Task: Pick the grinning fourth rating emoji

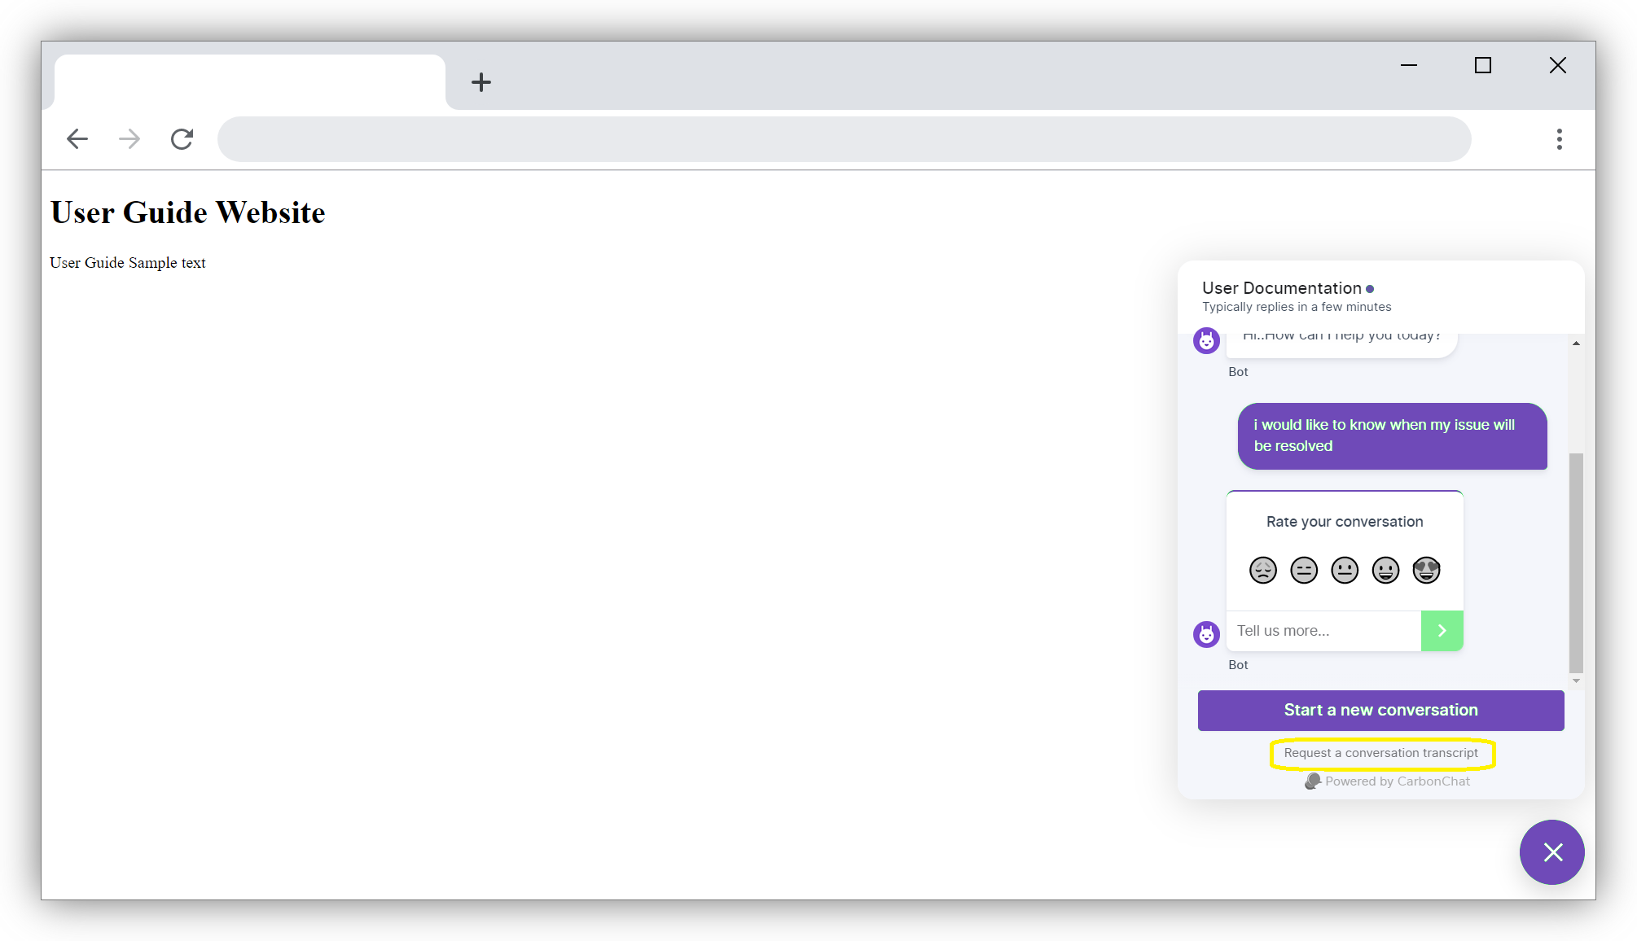Action: pos(1385,570)
